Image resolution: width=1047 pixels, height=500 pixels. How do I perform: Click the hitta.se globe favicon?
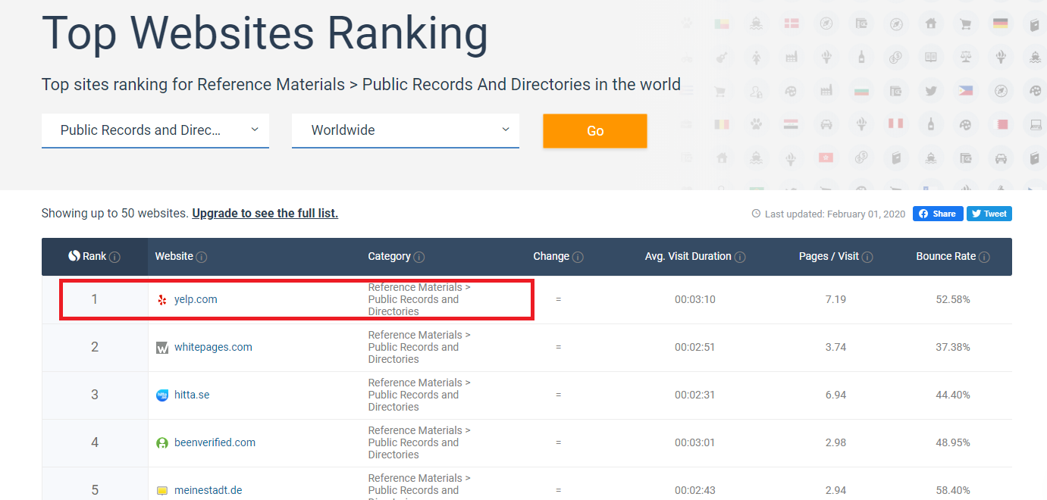coord(161,395)
